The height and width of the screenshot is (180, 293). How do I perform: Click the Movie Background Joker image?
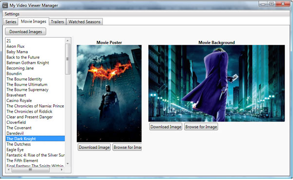(216, 83)
